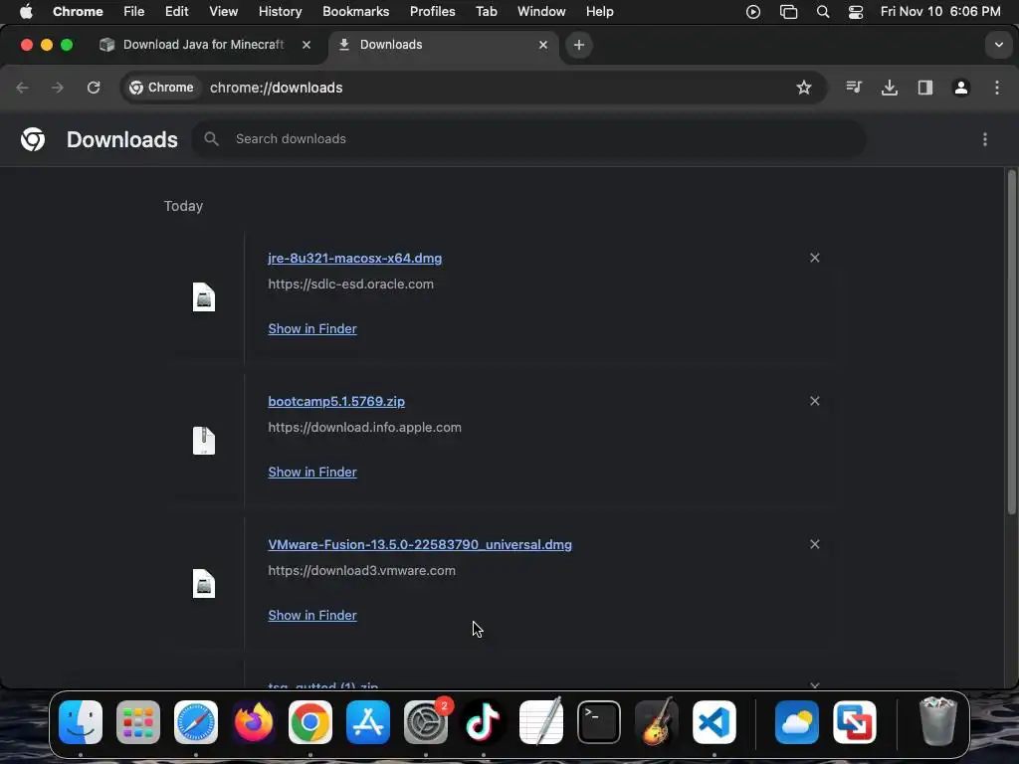Open Terminal from the Dock
Viewport: 1019px width, 764px height.
(598, 722)
